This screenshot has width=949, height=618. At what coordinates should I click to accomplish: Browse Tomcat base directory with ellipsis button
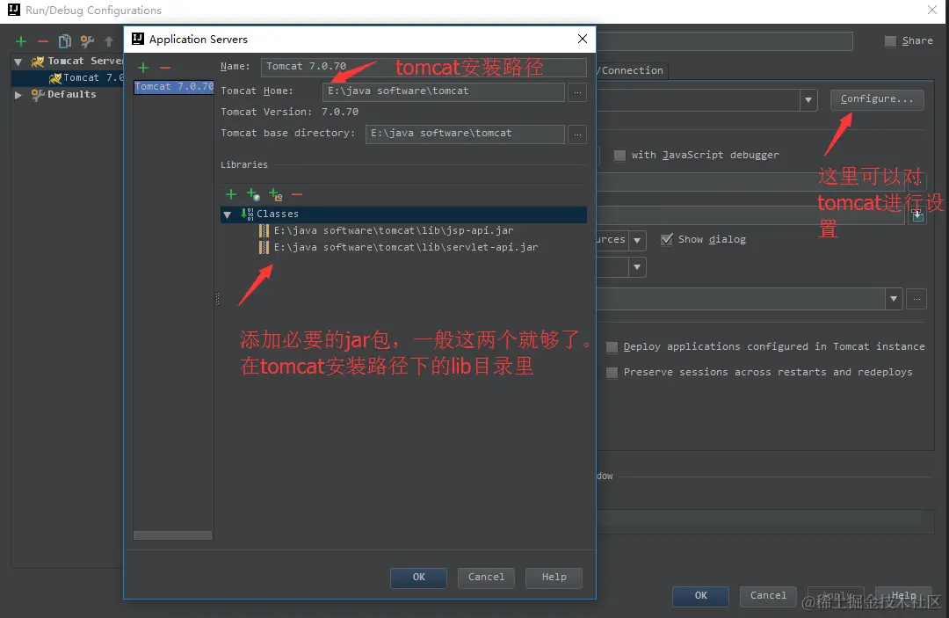tap(577, 134)
